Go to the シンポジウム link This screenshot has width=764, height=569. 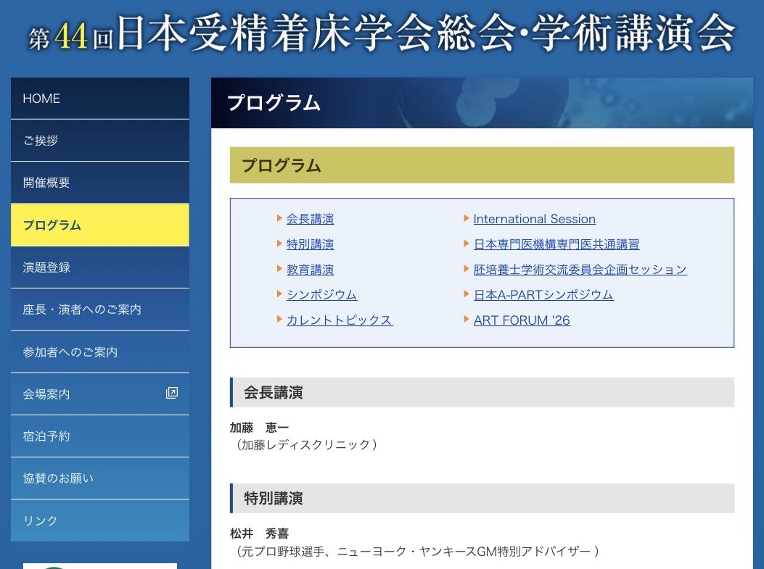321,295
